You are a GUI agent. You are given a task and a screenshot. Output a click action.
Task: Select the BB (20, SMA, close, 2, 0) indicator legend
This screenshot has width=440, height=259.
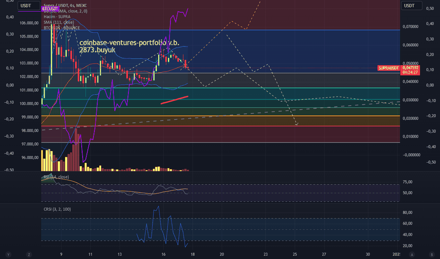coord(65,11)
